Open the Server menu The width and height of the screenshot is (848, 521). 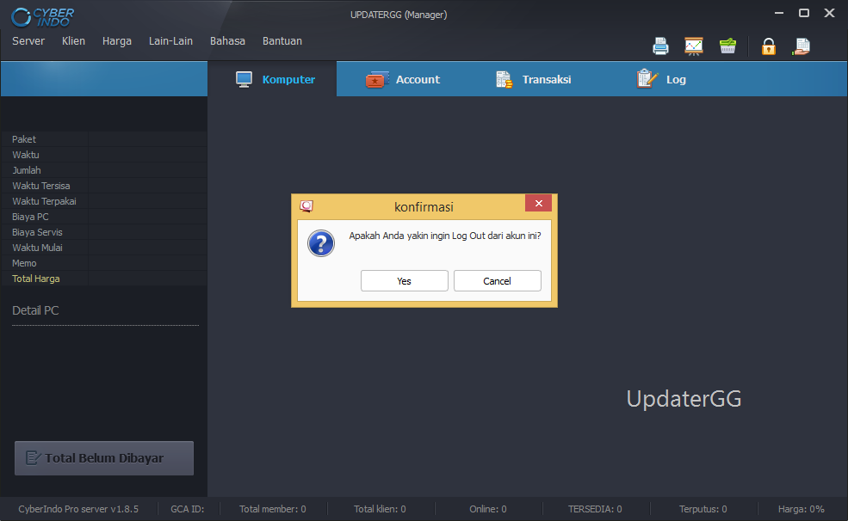[x=28, y=41]
